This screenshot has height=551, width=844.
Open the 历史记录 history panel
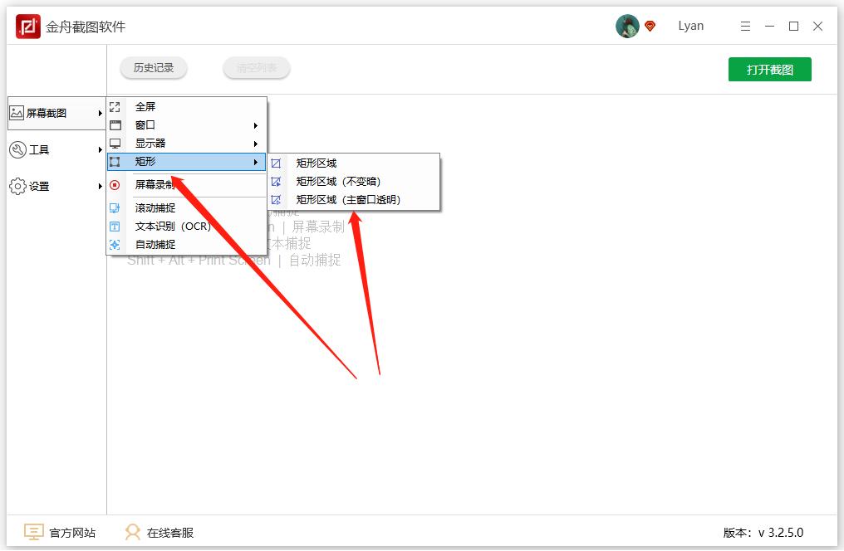153,68
